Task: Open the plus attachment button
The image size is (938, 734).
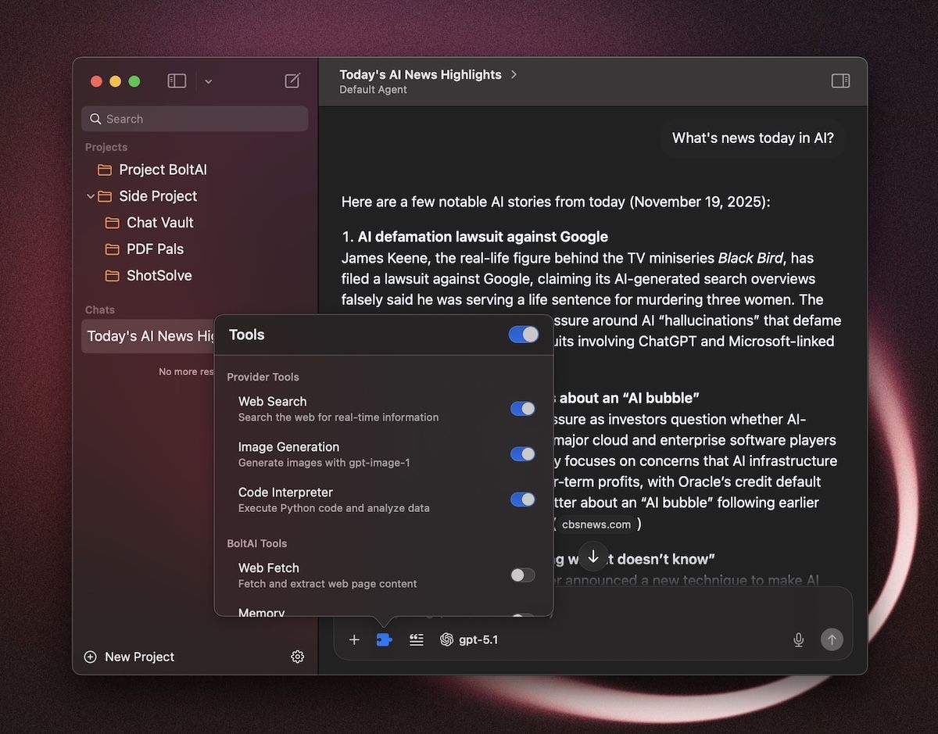Action: 354,639
